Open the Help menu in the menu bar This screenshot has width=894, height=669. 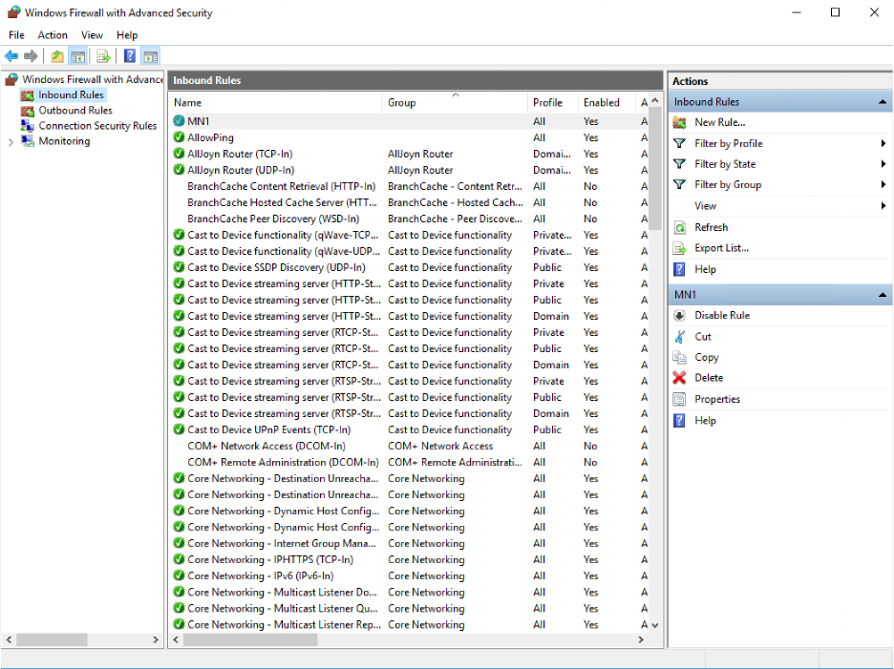click(127, 35)
